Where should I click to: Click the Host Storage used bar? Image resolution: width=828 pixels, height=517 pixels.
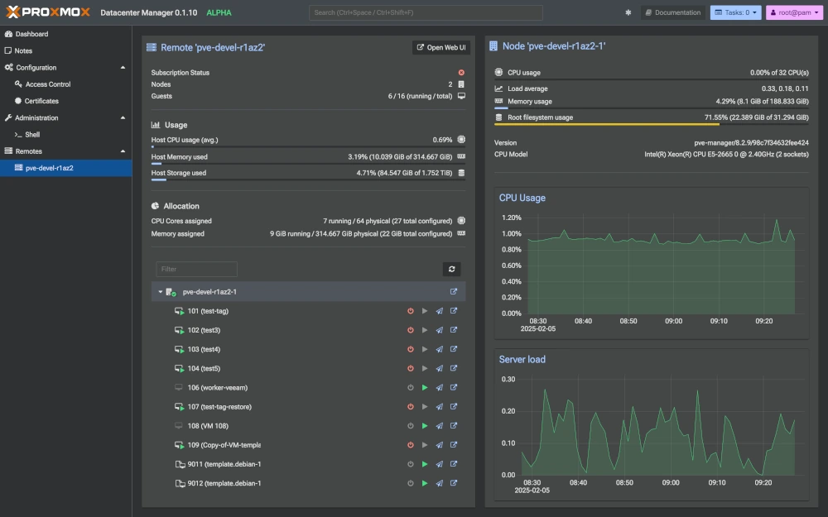pos(308,180)
